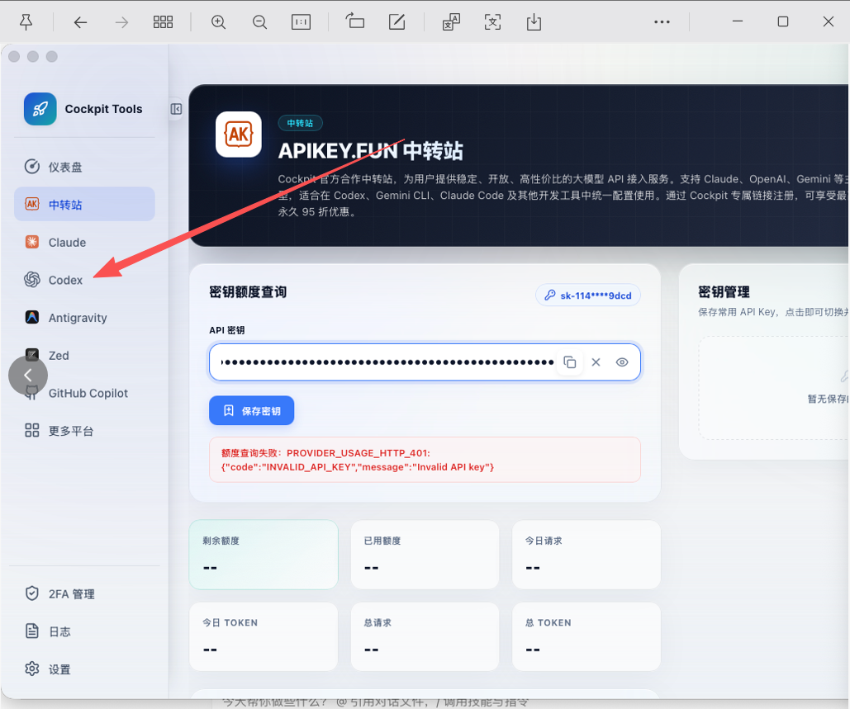The height and width of the screenshot is (709, 850).
Task: Minimize the image viewer window
Action: 737,21
